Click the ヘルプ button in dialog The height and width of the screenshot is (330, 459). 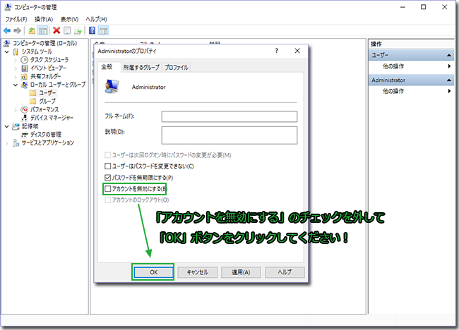[x=285, y=272]
